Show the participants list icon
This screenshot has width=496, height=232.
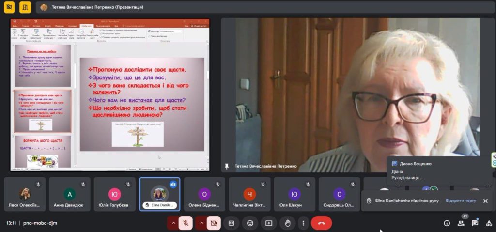pyautogui.click(x=461, y=223)
